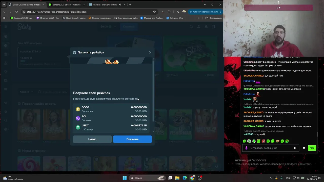Image resolution: width=324 pixels, height=182 pixels.
Task: Click the scroll down arrow in rakeback list
Action: (153, 132)
